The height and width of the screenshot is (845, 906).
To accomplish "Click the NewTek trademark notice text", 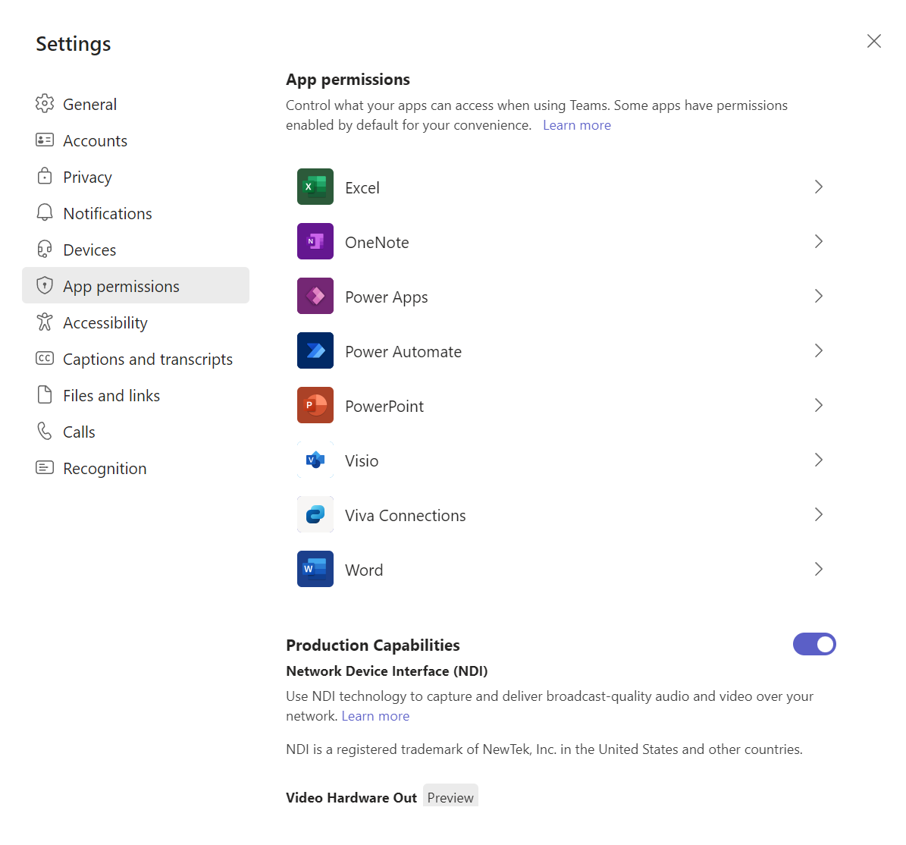I will (544, 749).
